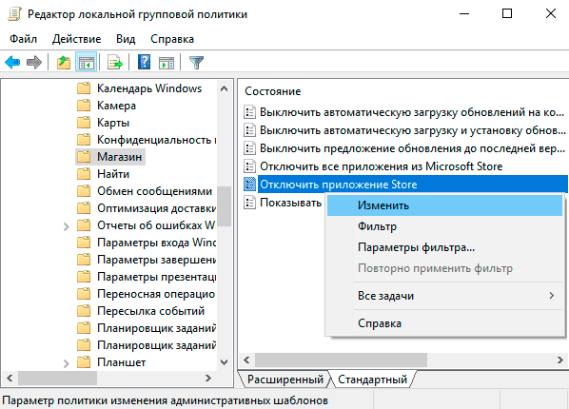The width and height of the screenshot is (569, 409).
Task: Click the tree pane scroll left arrow
Action: 10,379
